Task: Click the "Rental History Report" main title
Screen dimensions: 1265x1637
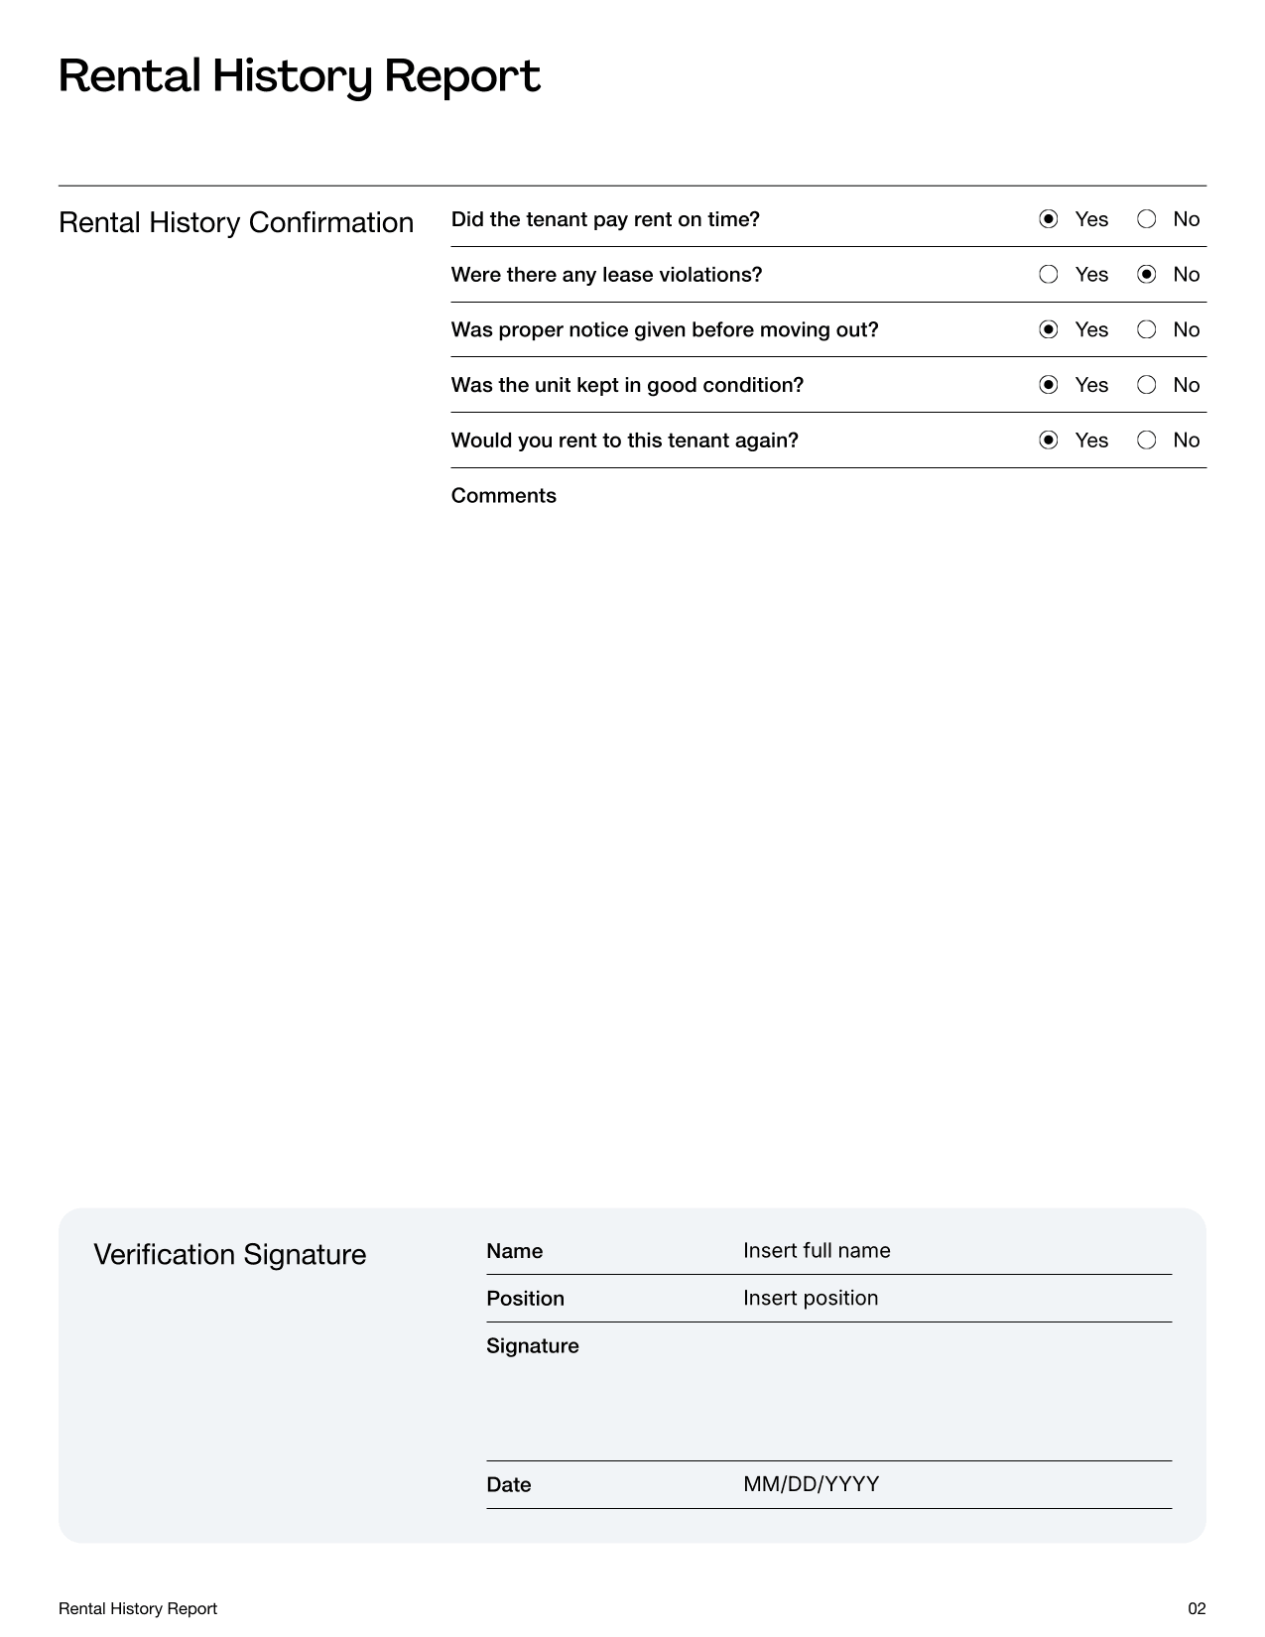Action: coord(299,76)
